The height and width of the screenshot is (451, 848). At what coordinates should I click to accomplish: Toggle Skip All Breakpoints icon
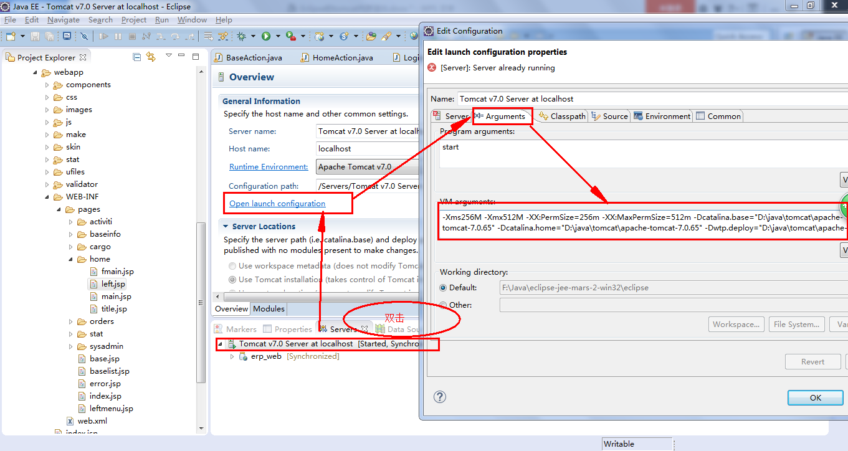tap(85, 36)
